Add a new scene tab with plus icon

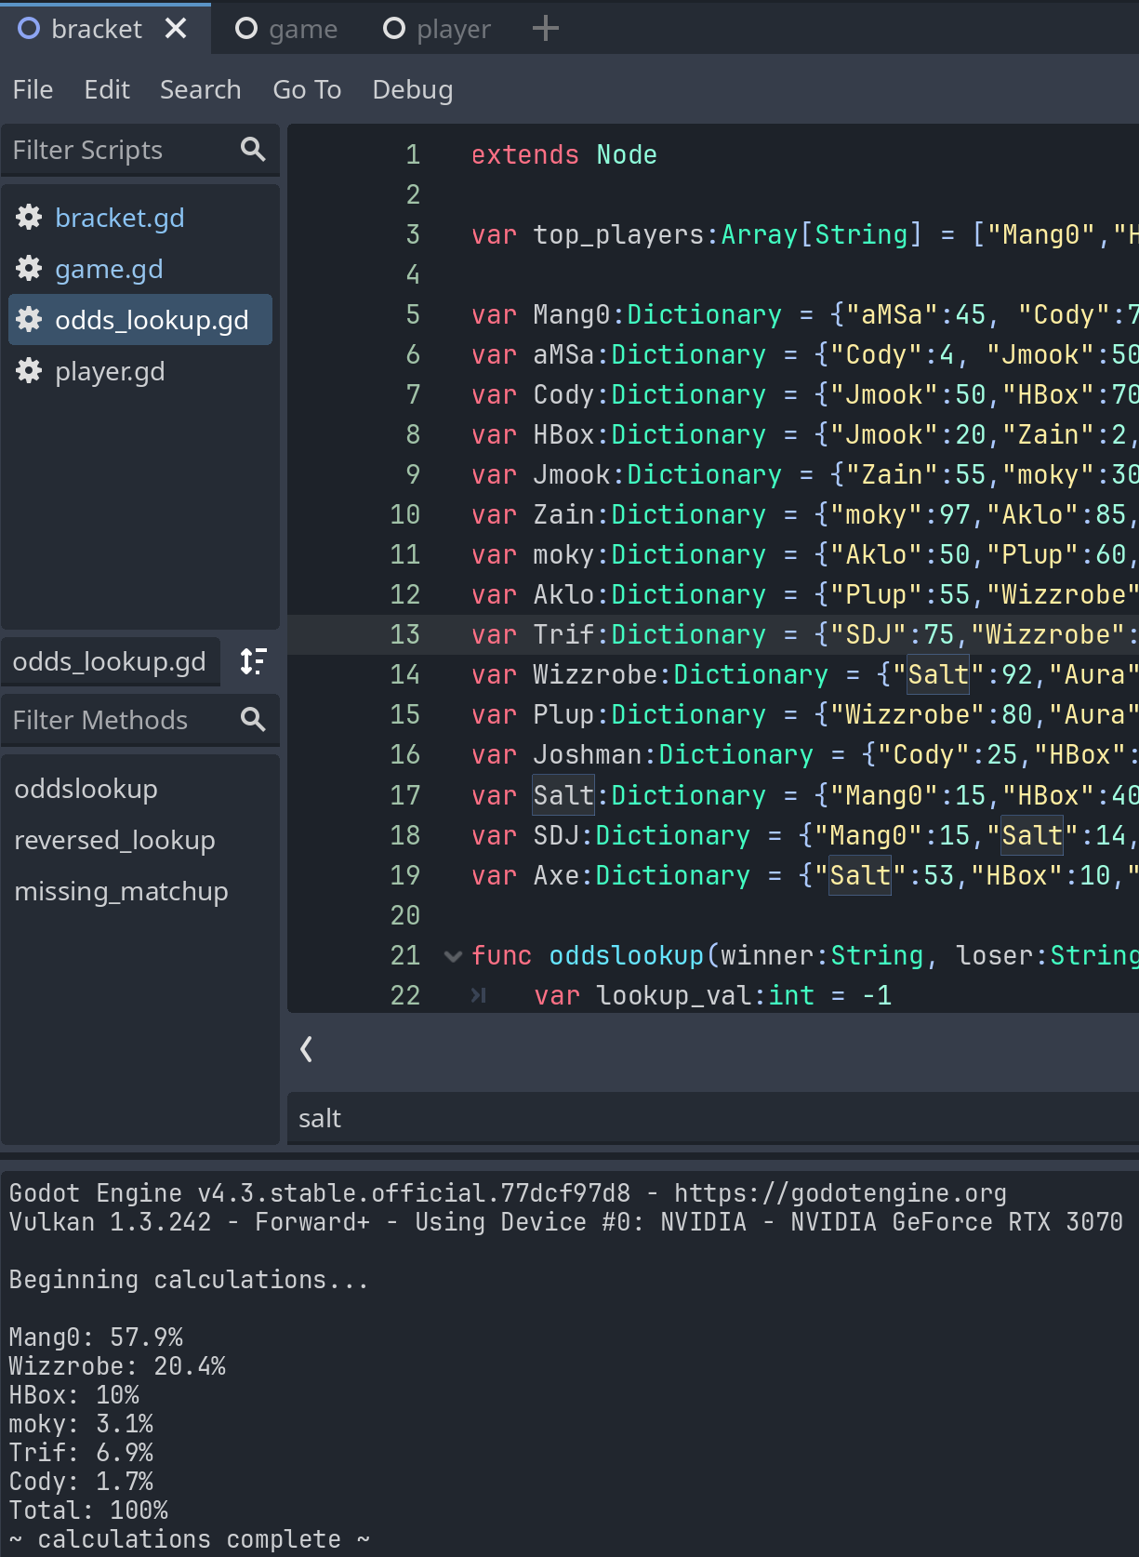[546, 29]
